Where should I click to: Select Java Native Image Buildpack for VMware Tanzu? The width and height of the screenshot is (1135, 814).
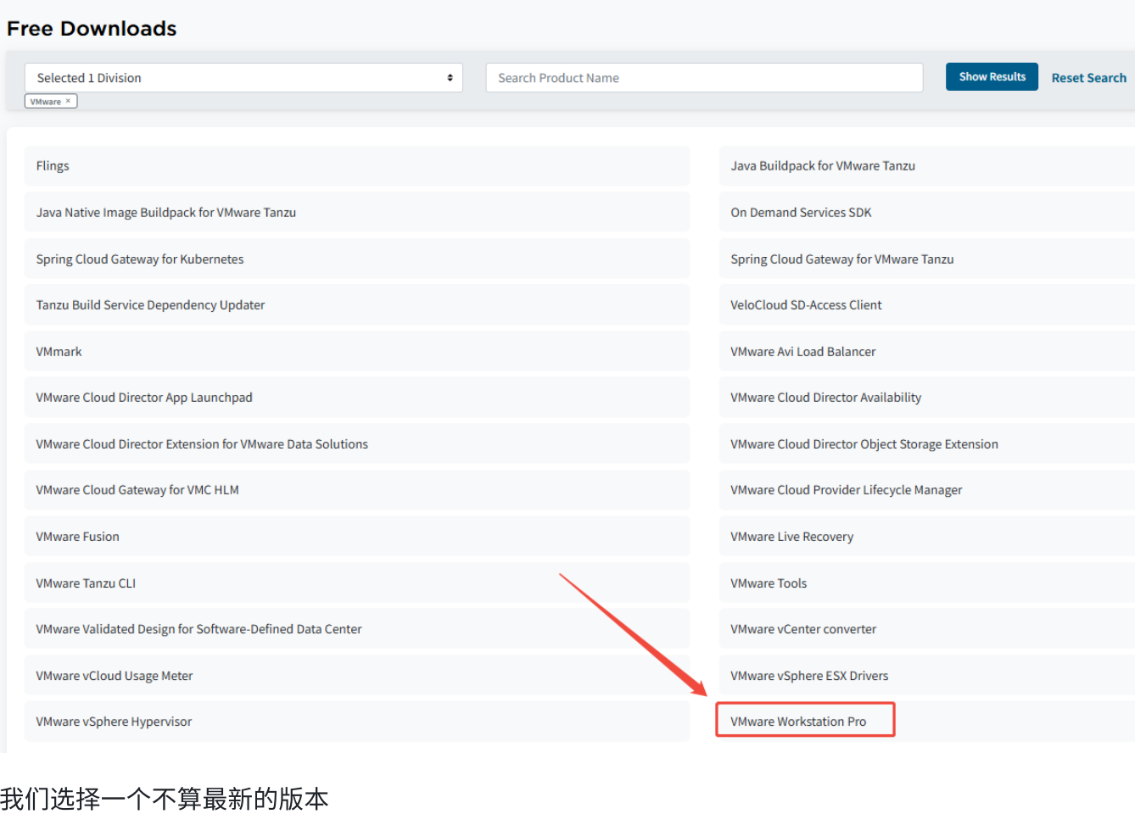coord(357,213)
